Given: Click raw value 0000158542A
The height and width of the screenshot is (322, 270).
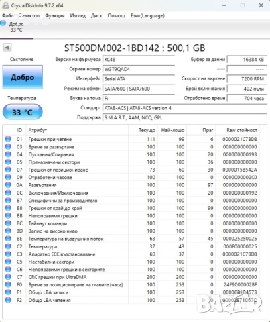Looking at the screenshot, I should (240, 170).
